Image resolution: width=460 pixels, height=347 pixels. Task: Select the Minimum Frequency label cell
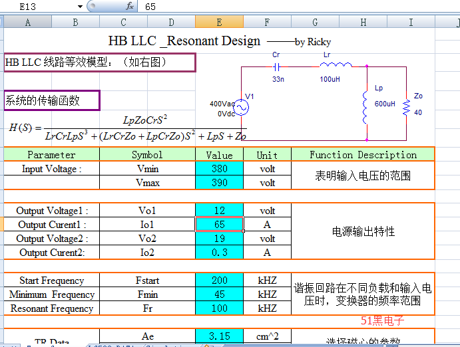pos(52,294)
